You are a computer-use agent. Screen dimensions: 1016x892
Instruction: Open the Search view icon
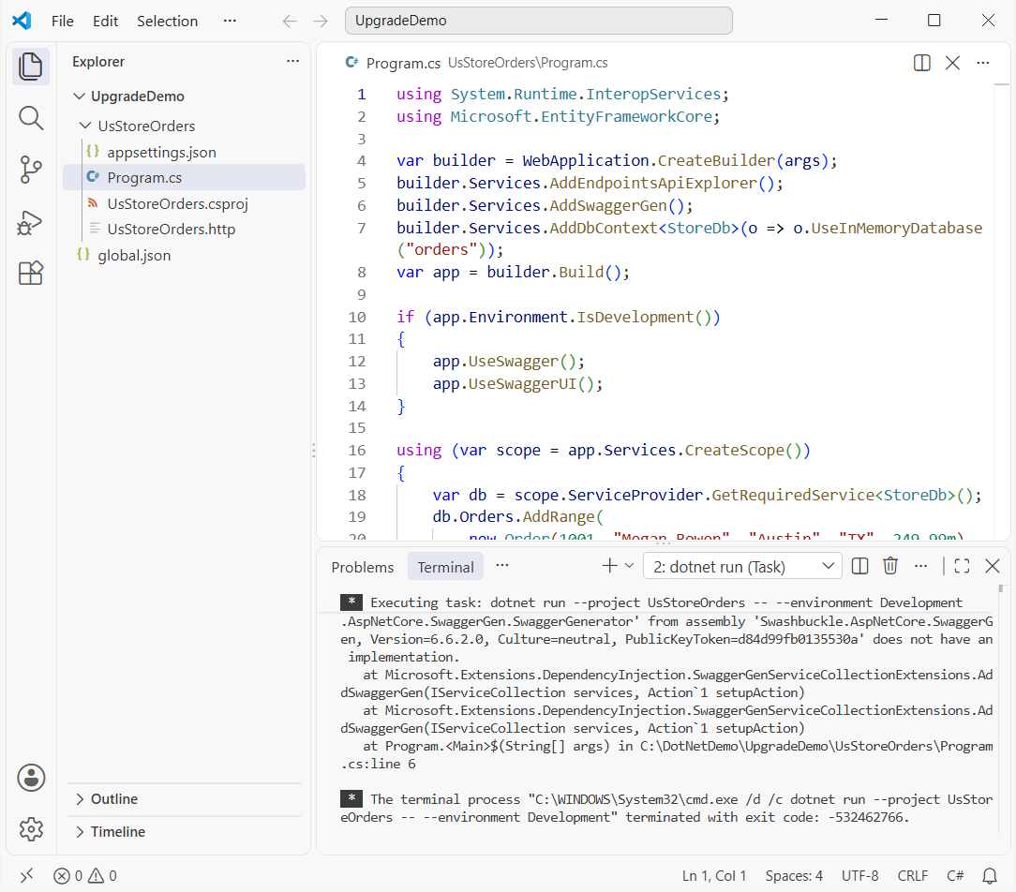tap(30, 118)
